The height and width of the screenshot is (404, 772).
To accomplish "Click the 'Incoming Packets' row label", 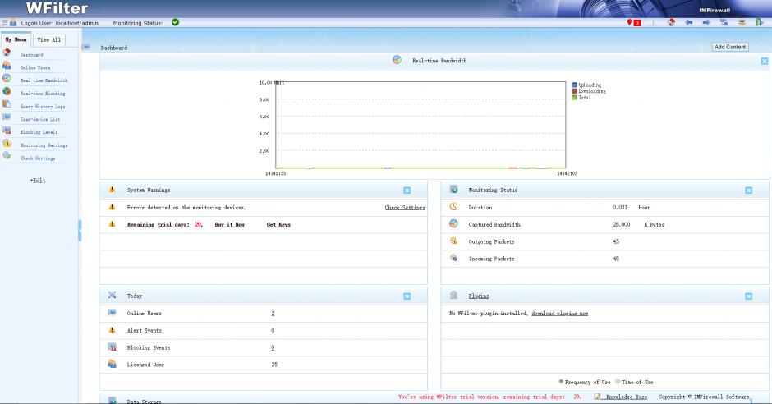I will point(491,259).
